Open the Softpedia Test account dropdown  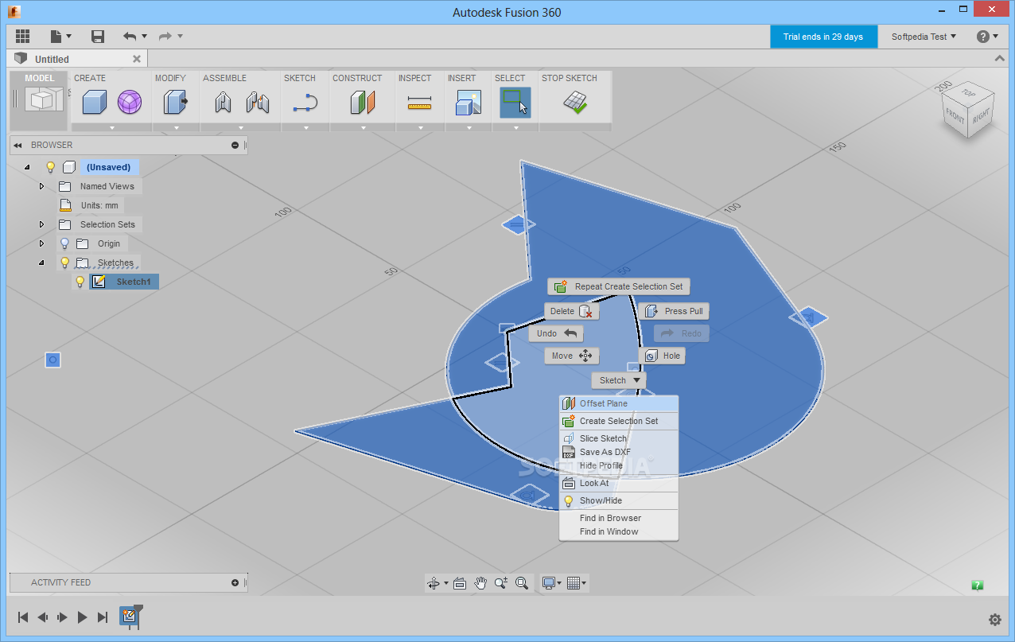pyautogui.click(x=924, y=37)
